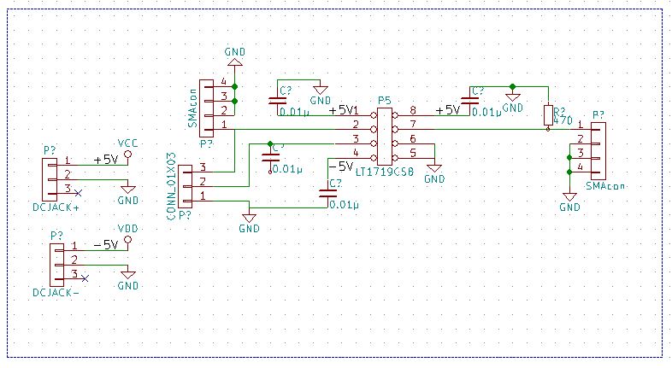Click the +5V1 net label

tap(344, 110)
